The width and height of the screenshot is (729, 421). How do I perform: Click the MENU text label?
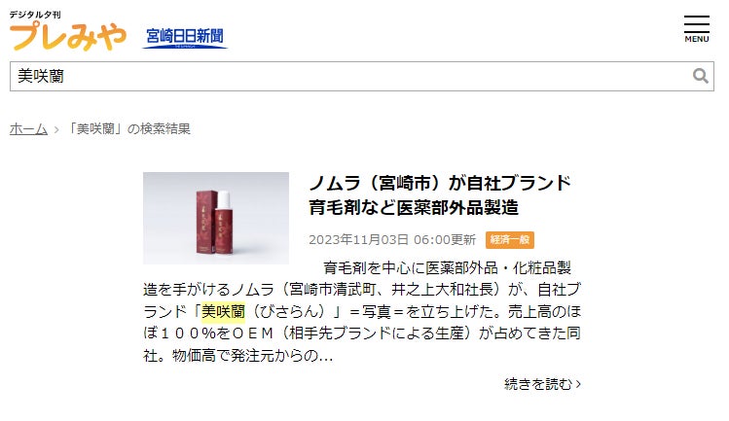pos(697,40)
